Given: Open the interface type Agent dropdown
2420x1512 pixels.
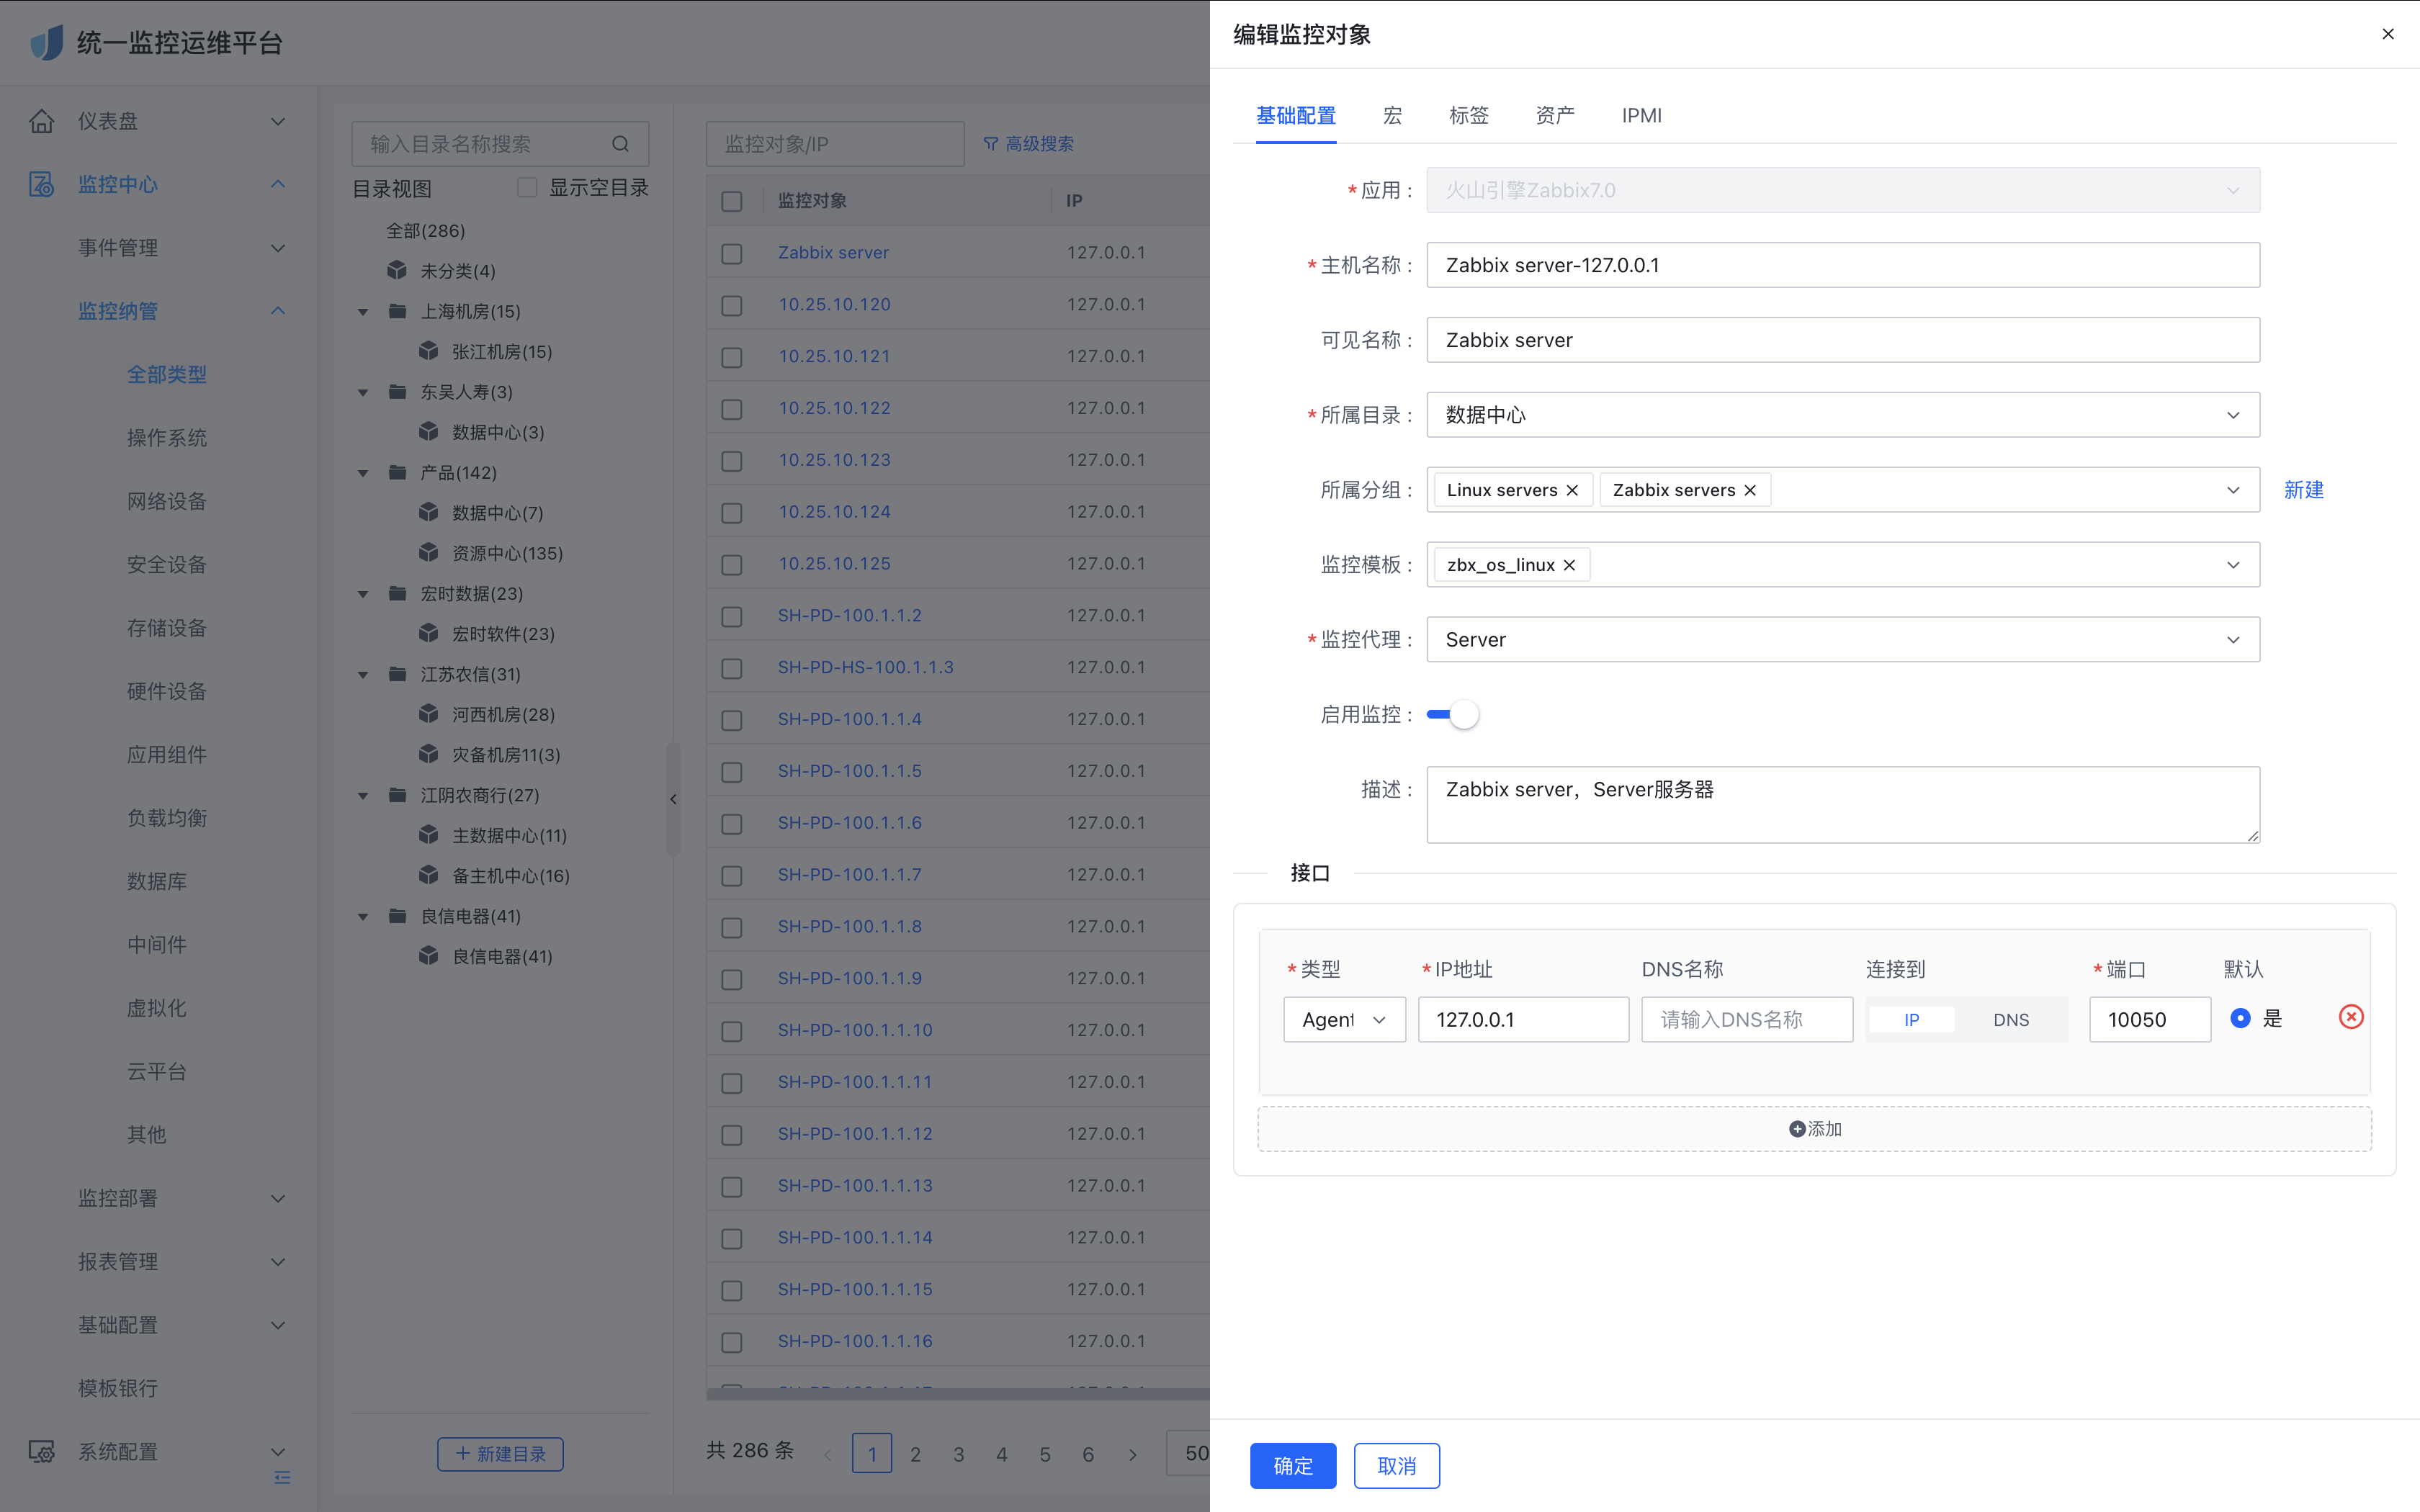Looking at the screenshot, I should 1344,1019.
